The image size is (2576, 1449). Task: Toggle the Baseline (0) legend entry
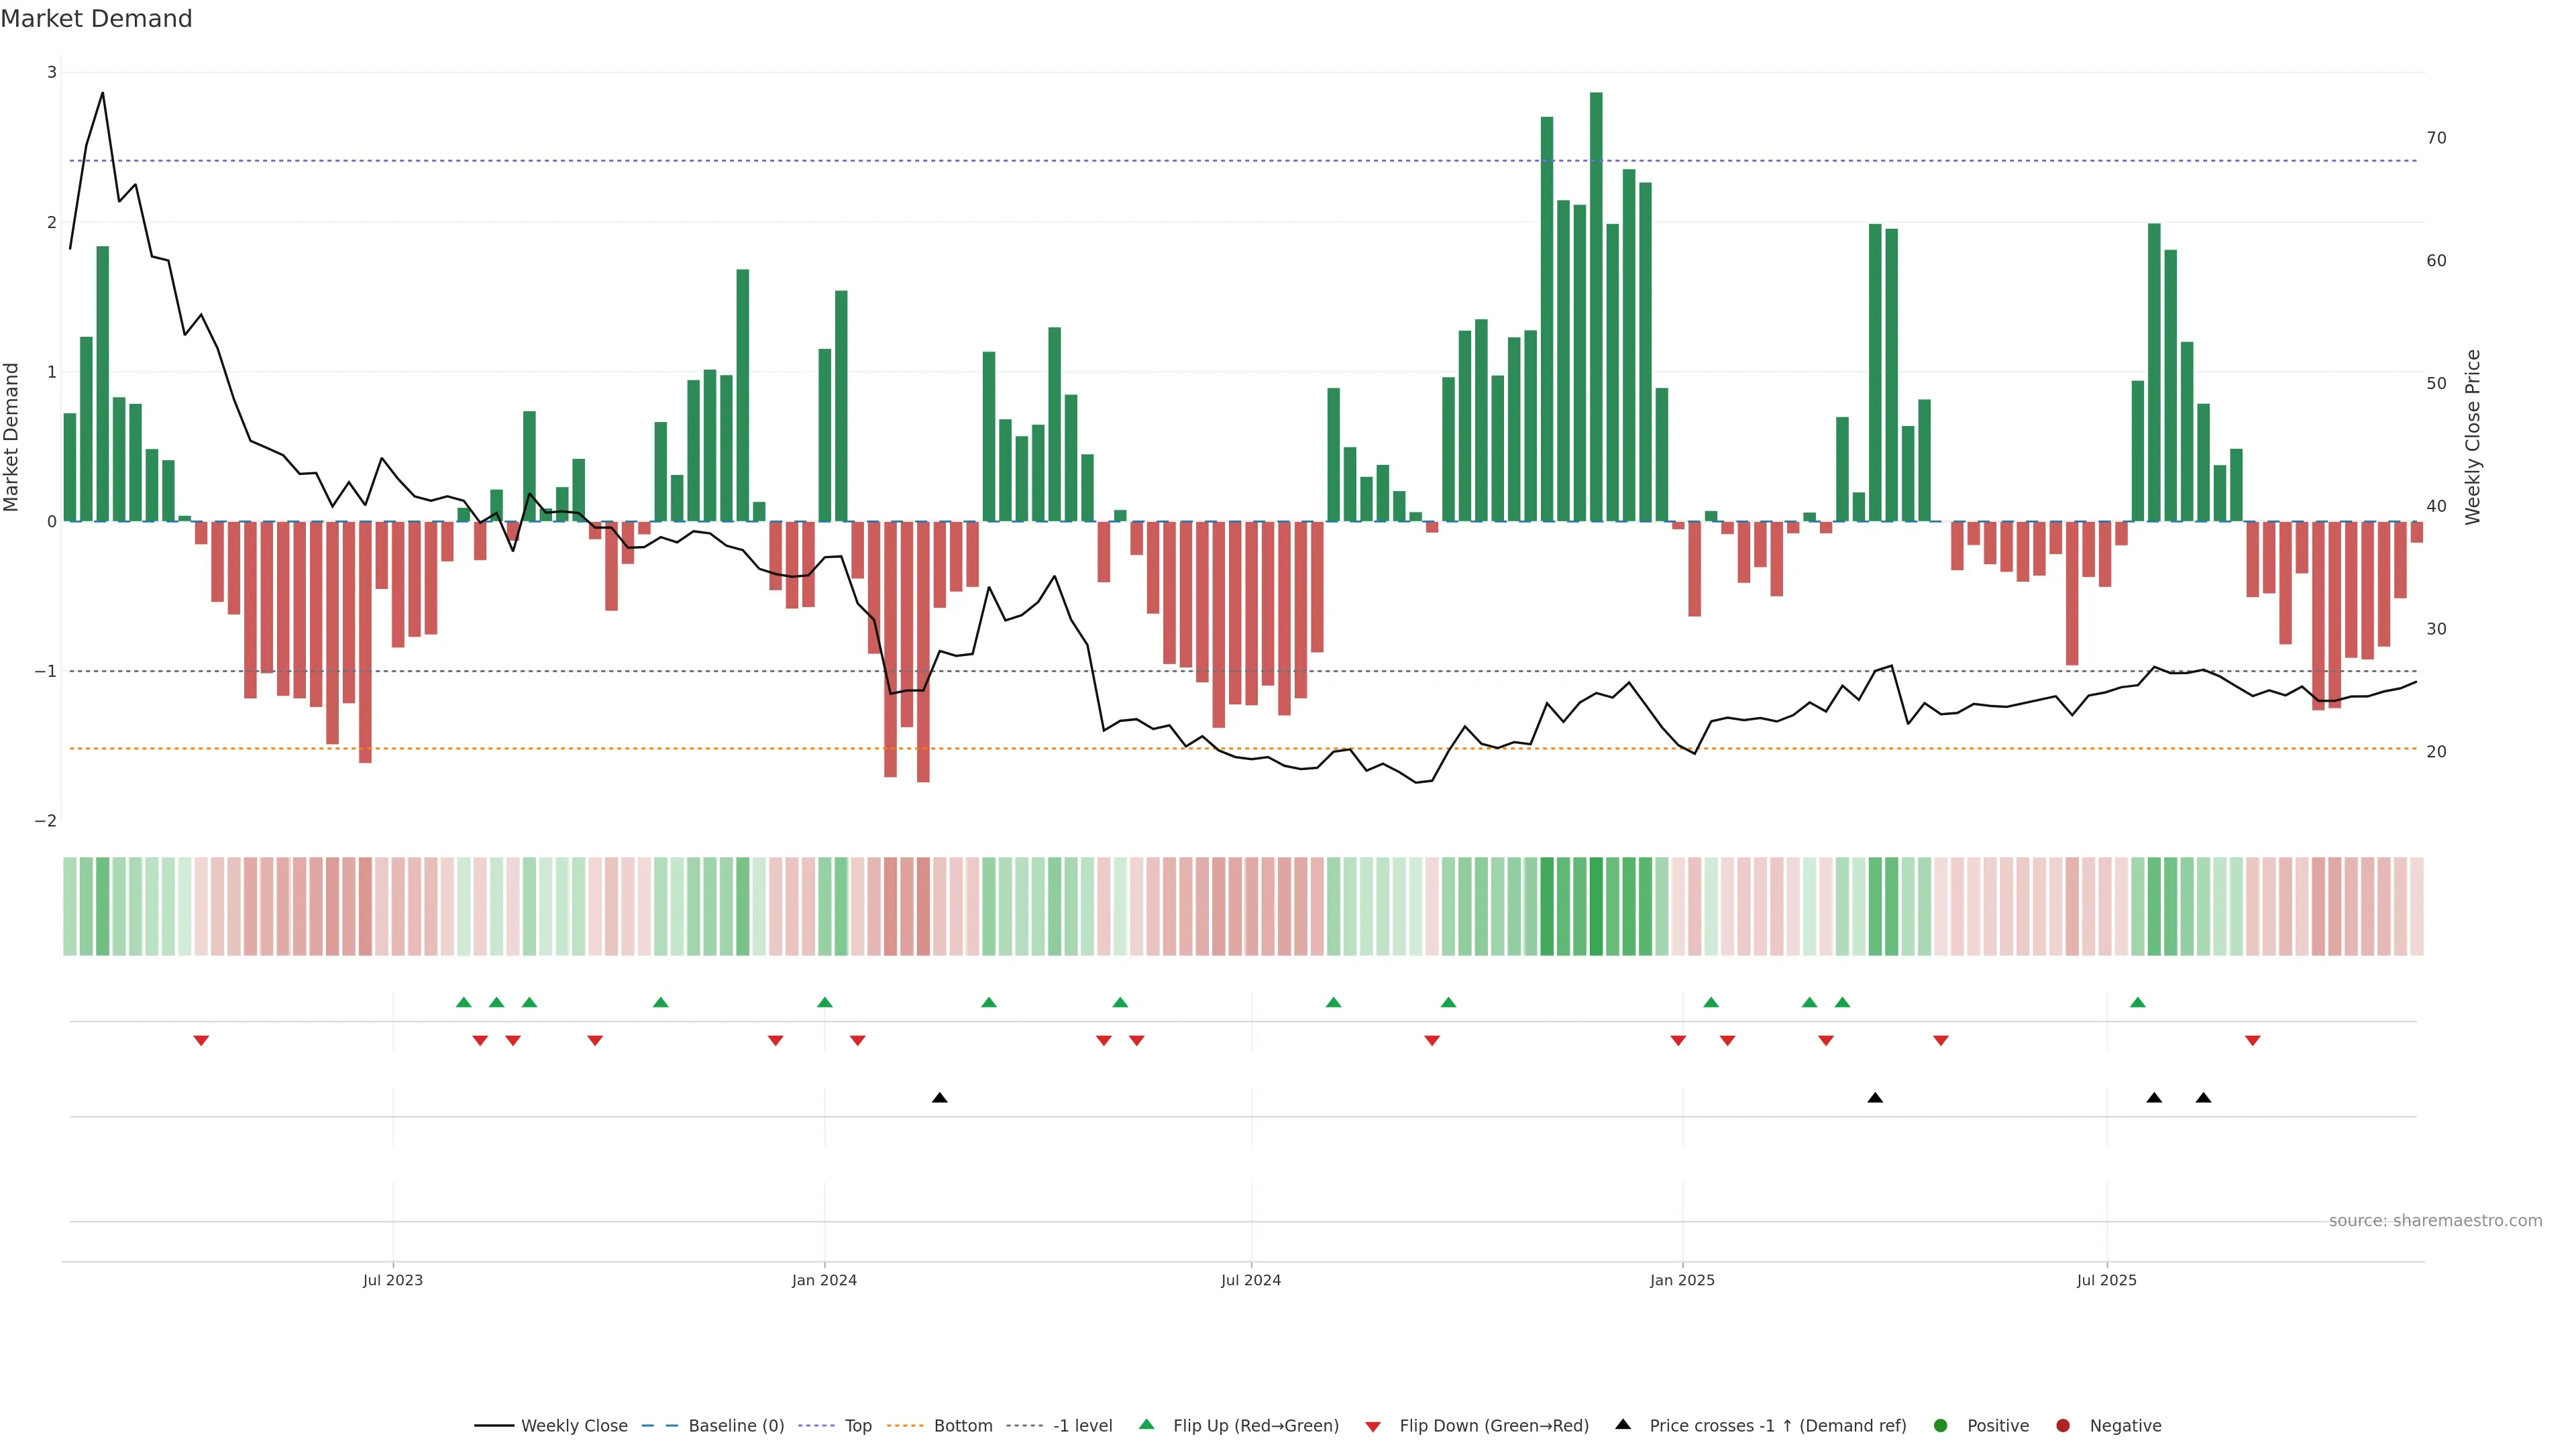click(736, 1426)
